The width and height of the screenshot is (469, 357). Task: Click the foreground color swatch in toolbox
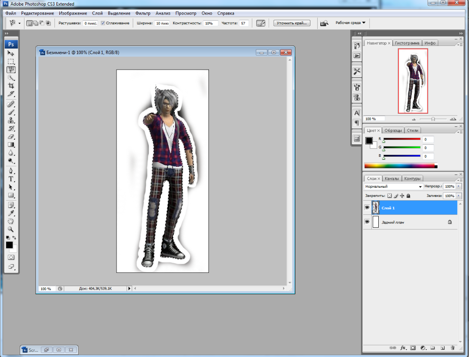coord(9,245)
